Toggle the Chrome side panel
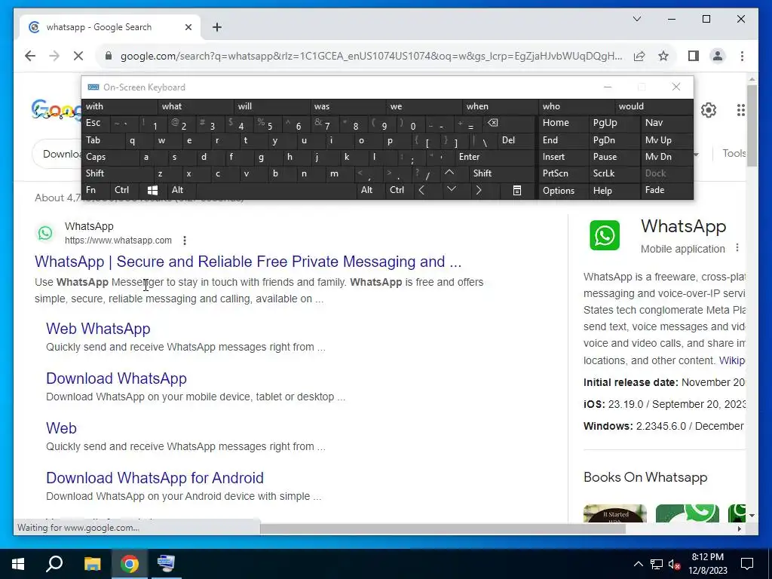The image size is (772, 579). (x=694, y=56)
